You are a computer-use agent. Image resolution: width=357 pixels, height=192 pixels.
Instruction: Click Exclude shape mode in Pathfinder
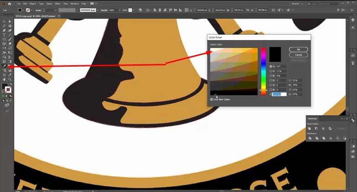pyautogui.click(x=330, y=129)
